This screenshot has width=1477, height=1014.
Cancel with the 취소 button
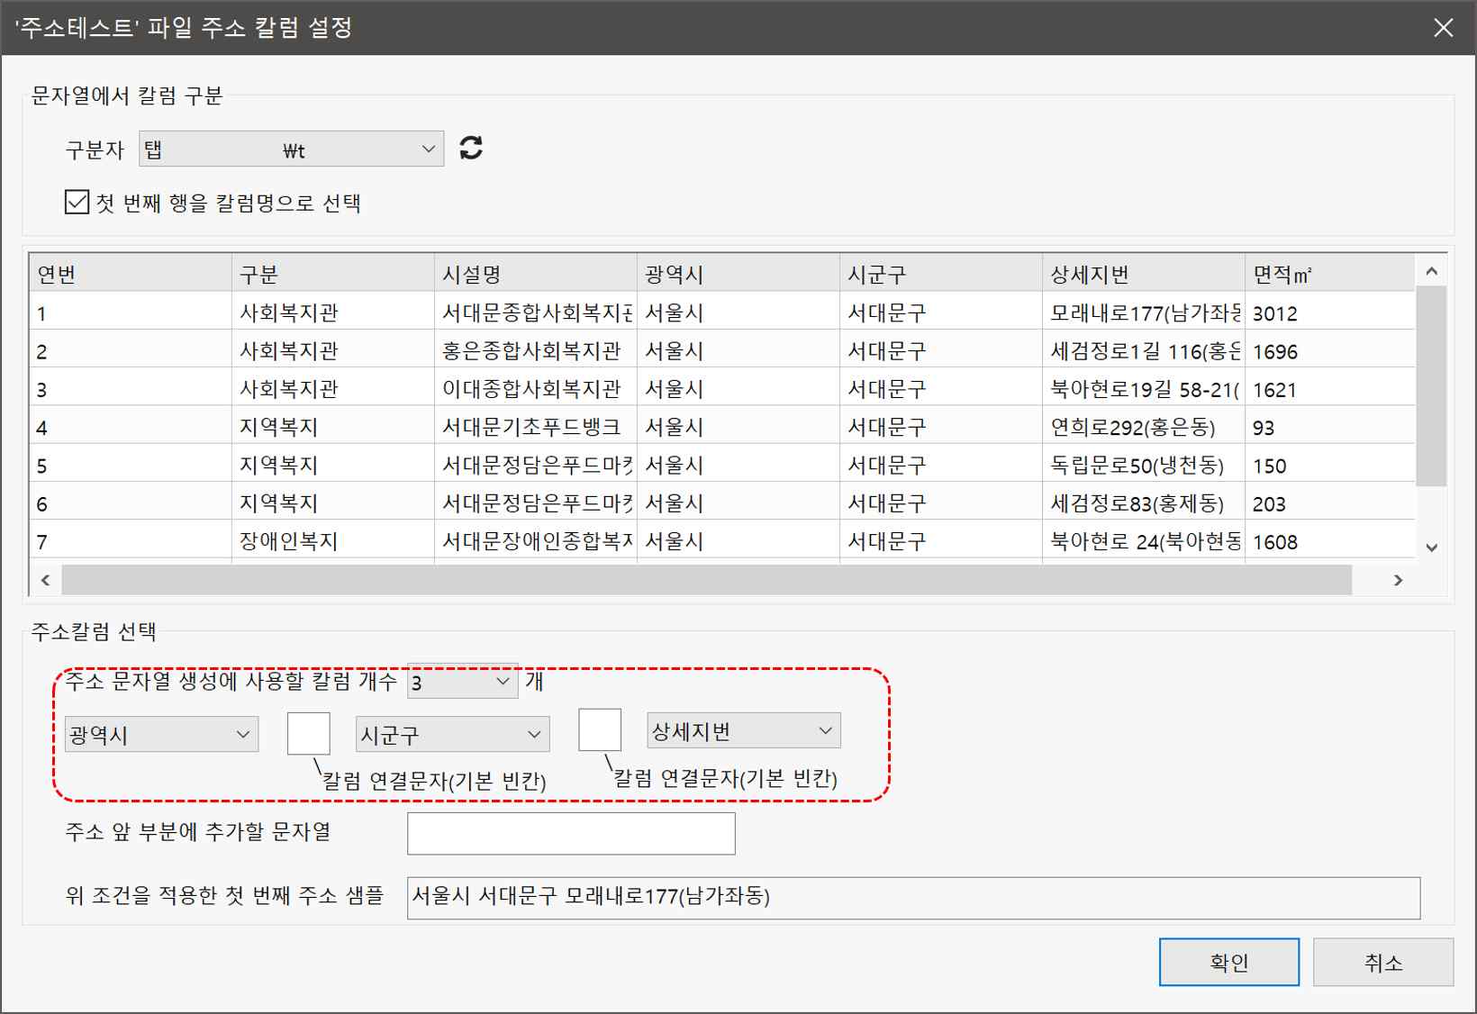point(1383,962)
